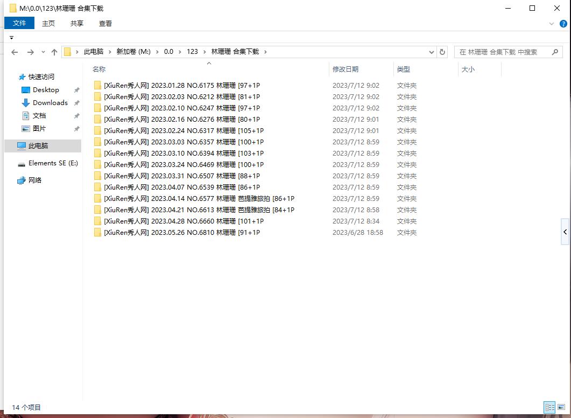The width and height of the screenshot is (571, 418).
Task: Select the folder named 2023.04.14 NO.6577
Action: (x=199, y=198)
